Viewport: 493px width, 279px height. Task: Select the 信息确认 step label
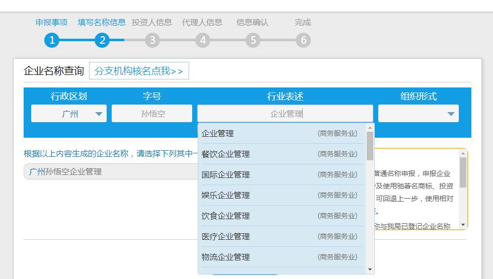(x=253, y=22)
